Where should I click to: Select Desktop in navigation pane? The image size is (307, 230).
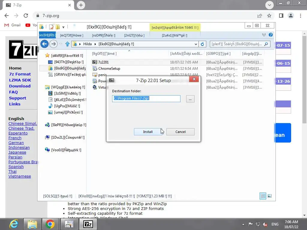(x=69, y=62)
